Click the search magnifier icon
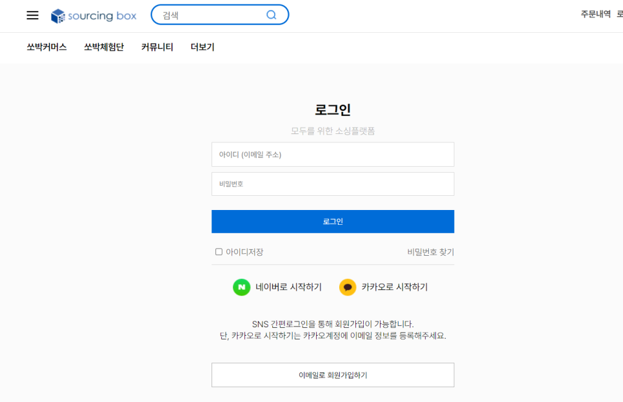The height and width of the screenshot is (402, 623). (272, 15)
